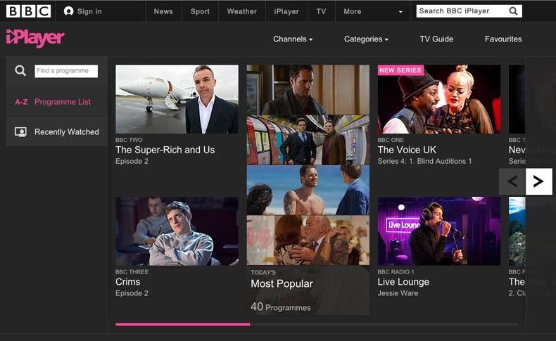Click the BBC logo in header
Image resolution: width=556 pixels, height=341 pixels.
[28, 11]
